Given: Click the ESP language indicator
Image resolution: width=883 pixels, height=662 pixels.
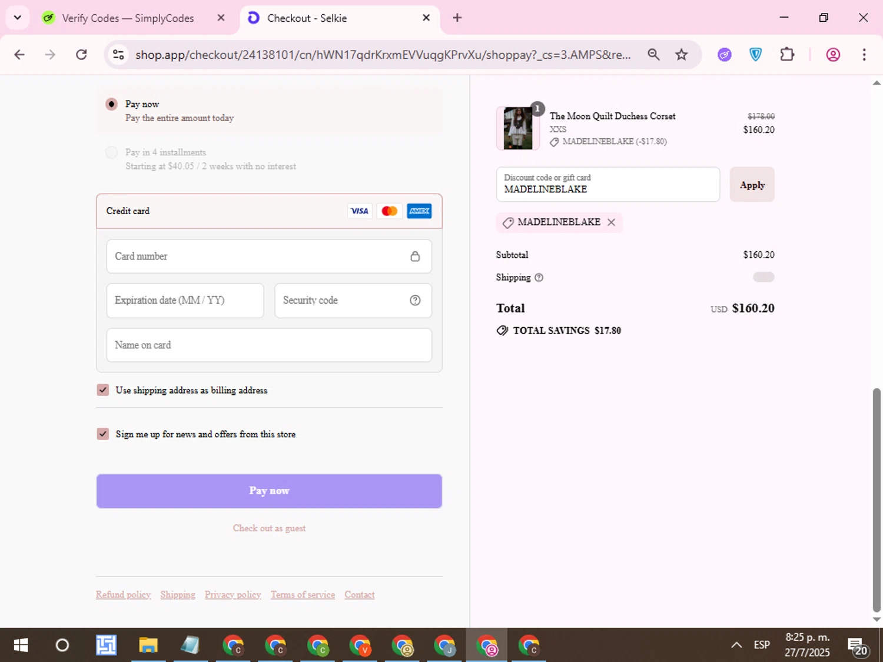Looking at the screenshot, I should pyautogui.click(x=762, y=645).
